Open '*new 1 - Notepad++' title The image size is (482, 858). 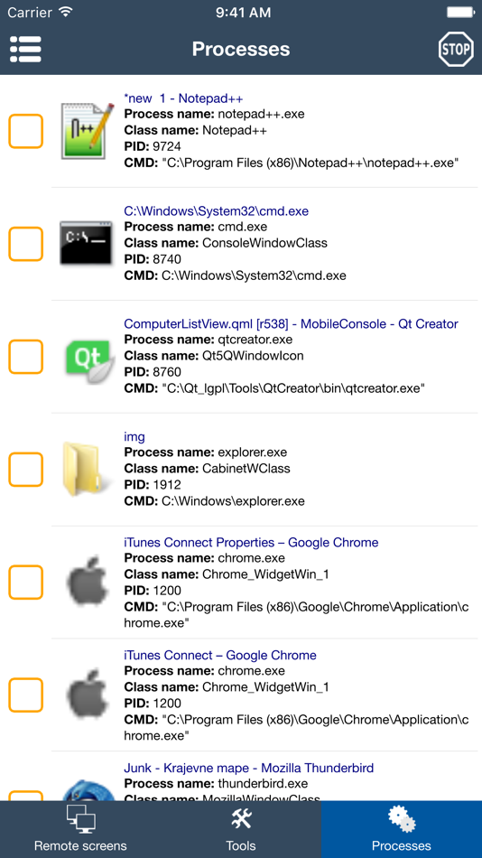tap(183, 98)
